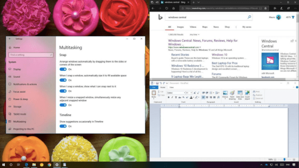Add page to favorites star in address bar

point(265,8)
